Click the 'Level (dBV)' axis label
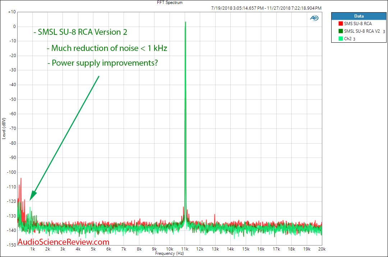Screen dimensions: 388x257 pyautogui.click(x=4, y=128)
